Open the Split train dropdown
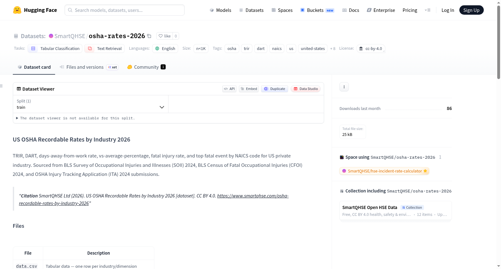Screen dimensions: 501x269 click(x=90, y=104)
